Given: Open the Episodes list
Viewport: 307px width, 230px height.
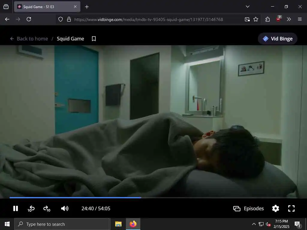Looking at the screenshot, I should (x=249, y=208).
